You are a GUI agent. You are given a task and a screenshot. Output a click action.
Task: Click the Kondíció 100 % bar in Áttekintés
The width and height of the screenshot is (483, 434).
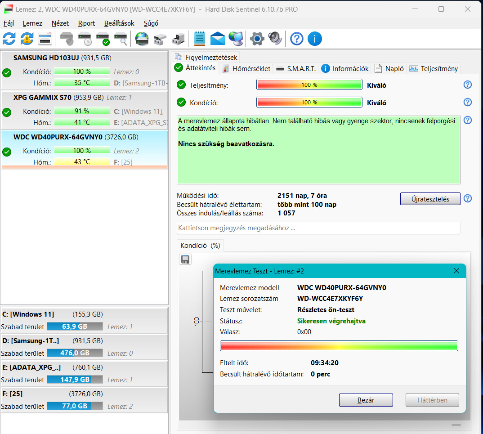(x=309, y=102)
